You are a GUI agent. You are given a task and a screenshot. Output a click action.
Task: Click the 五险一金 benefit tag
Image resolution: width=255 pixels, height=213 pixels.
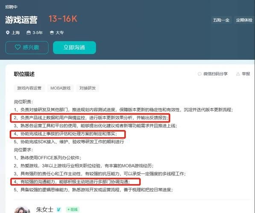[x=221, y=20]
